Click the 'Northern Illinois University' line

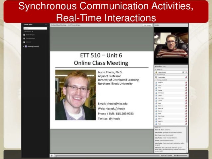(115, 84)
